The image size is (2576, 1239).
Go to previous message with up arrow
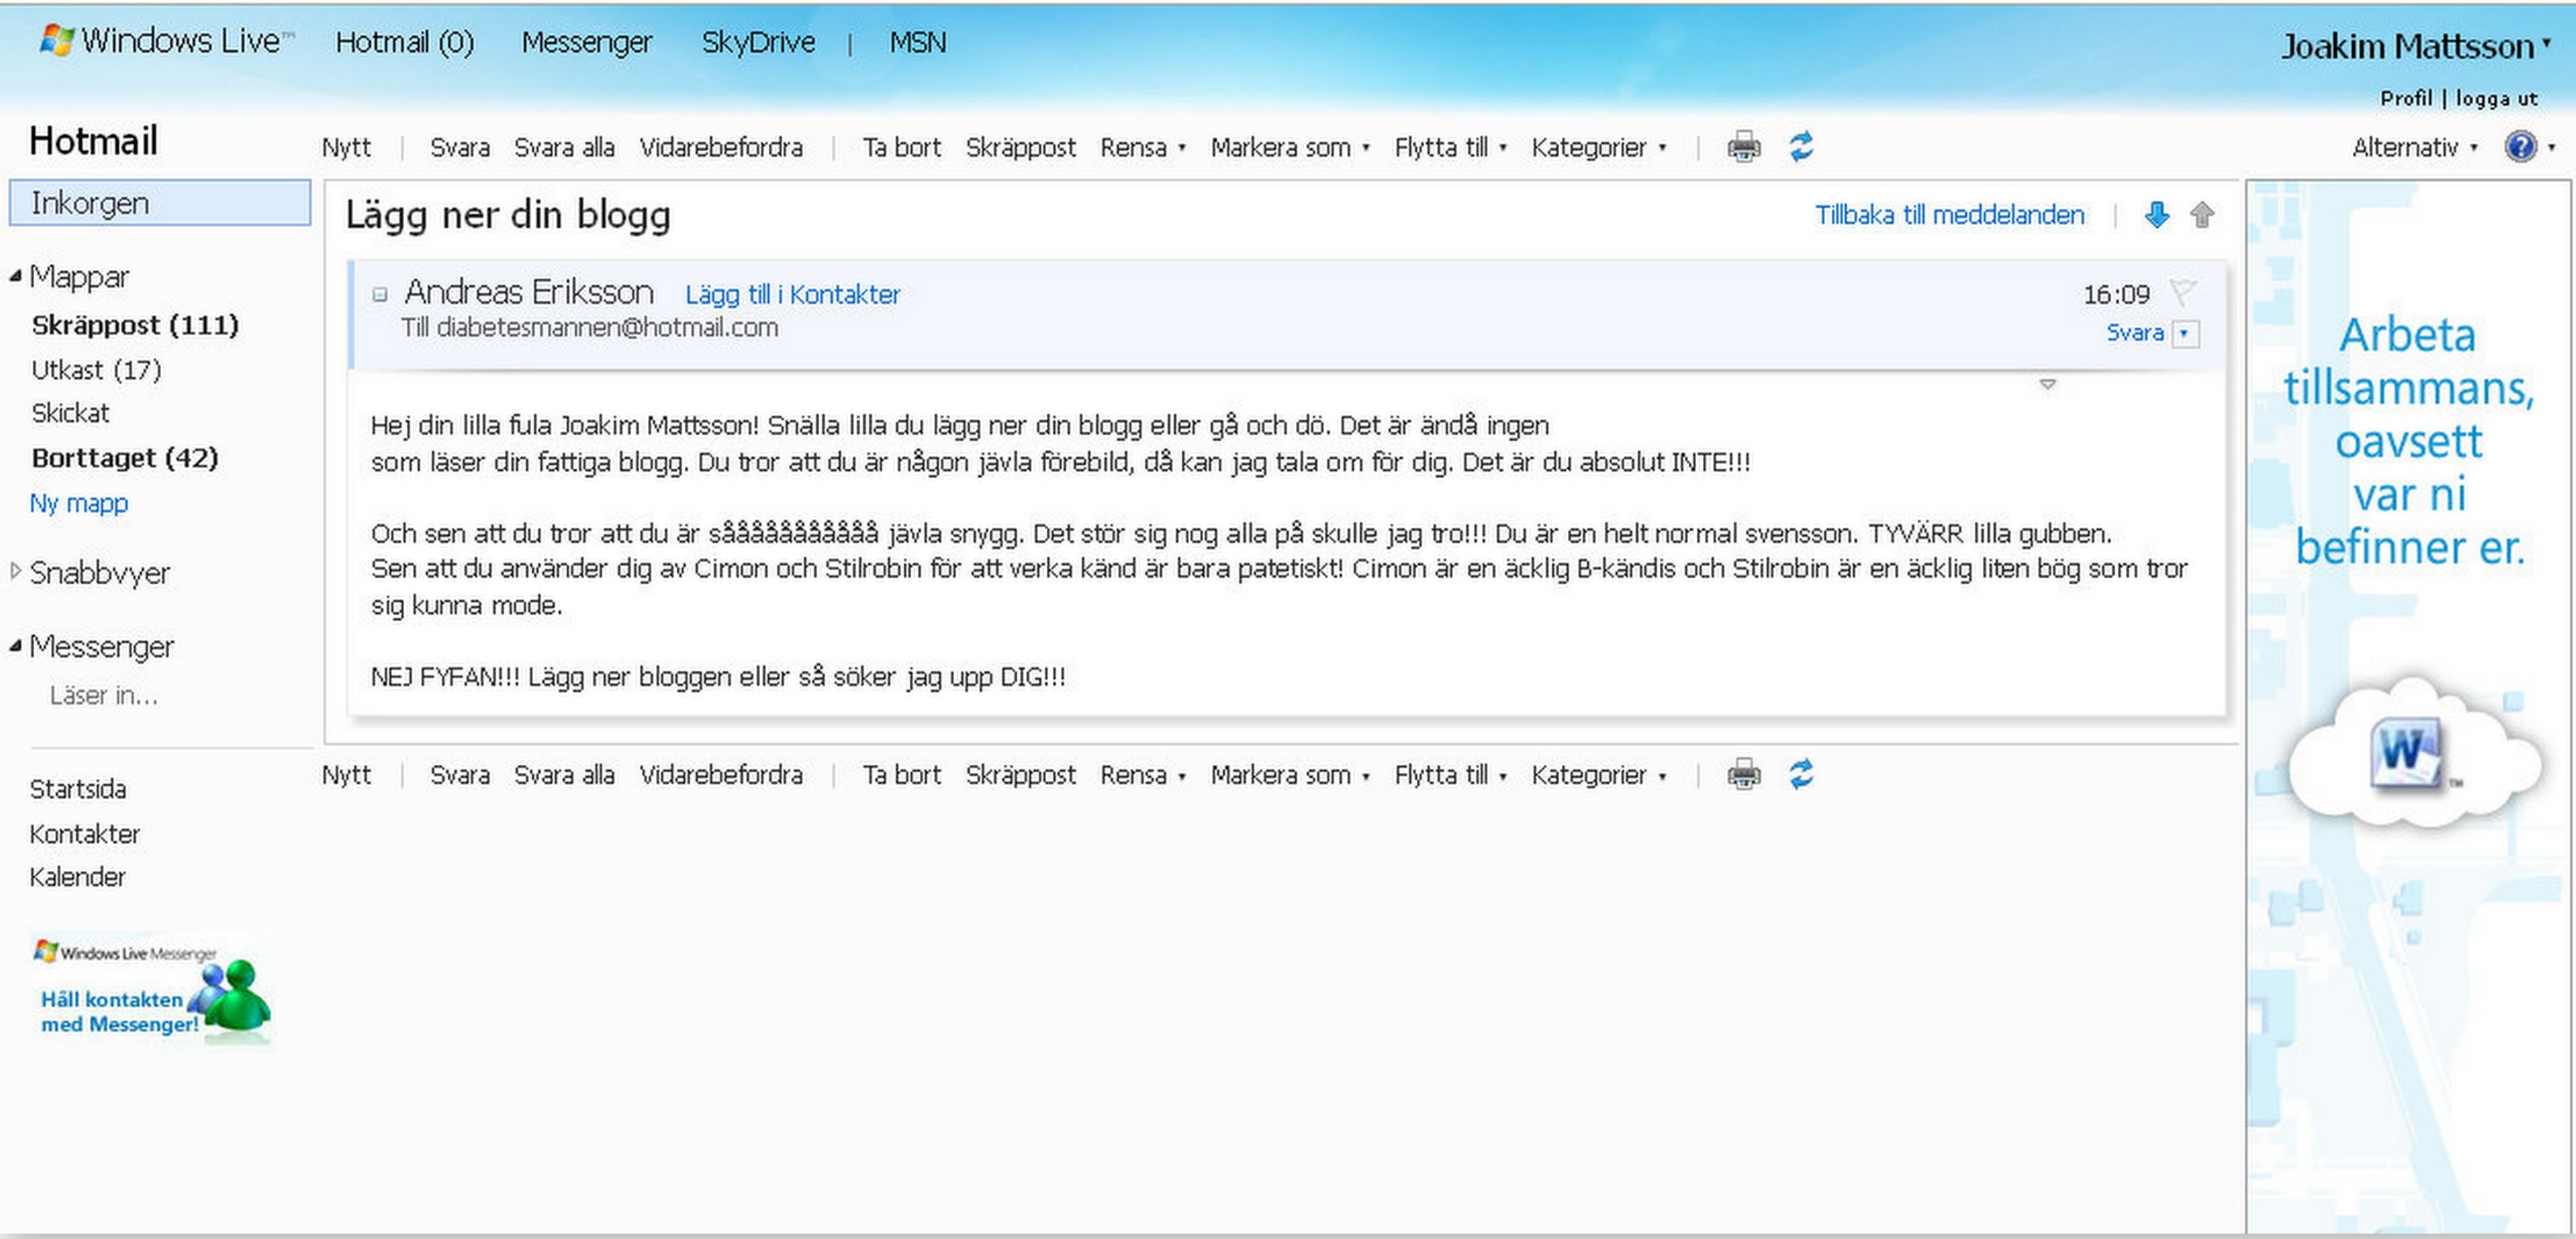coord(2201,214)
